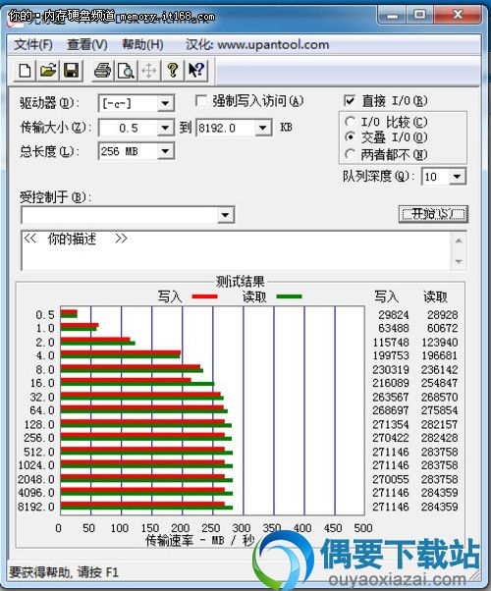
Task: Click the 开始 start button
Action: pos(433,214)
